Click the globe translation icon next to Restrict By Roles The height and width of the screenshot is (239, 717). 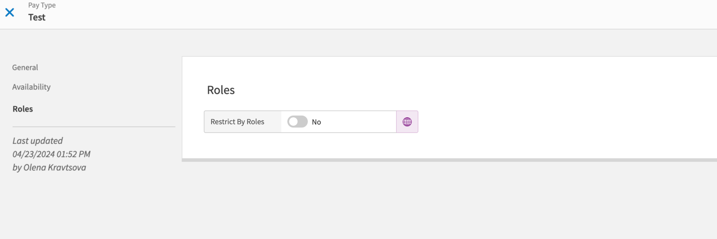[x=407, y=121]
